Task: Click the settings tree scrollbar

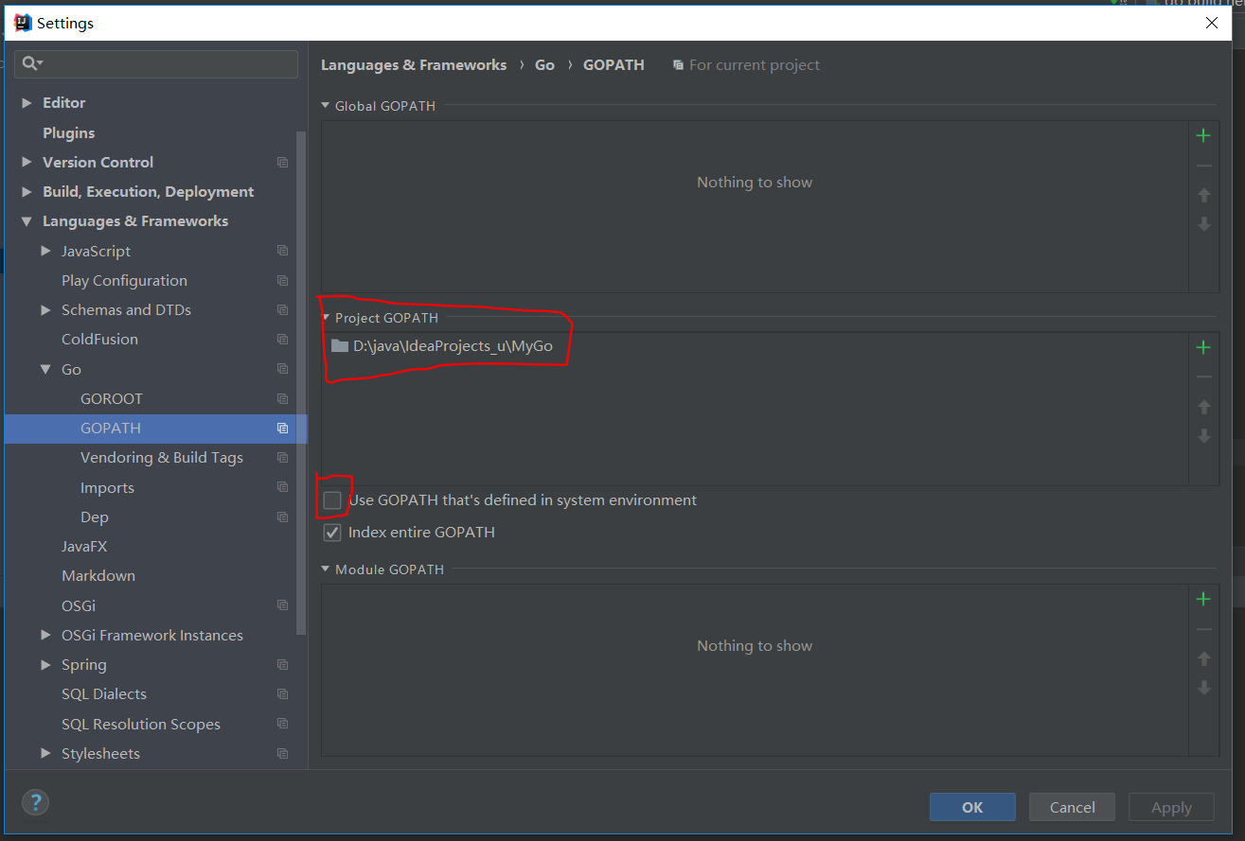Action: 302,383
